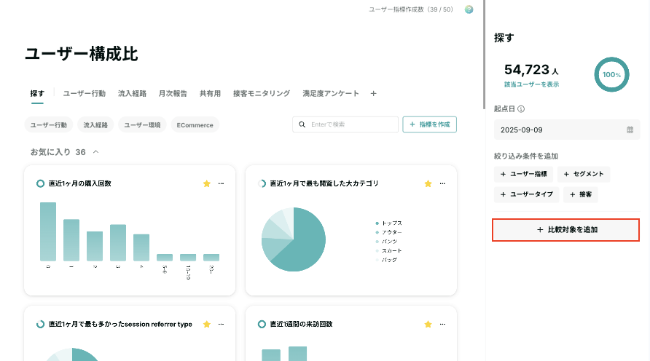Click スカート legend item
The height and width of the screenshot is (361, 650).
389,250
